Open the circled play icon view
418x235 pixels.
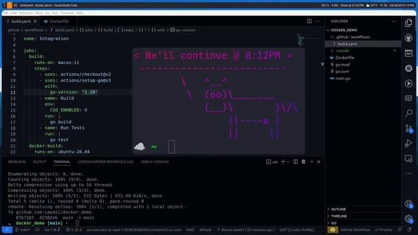(408, 84)
